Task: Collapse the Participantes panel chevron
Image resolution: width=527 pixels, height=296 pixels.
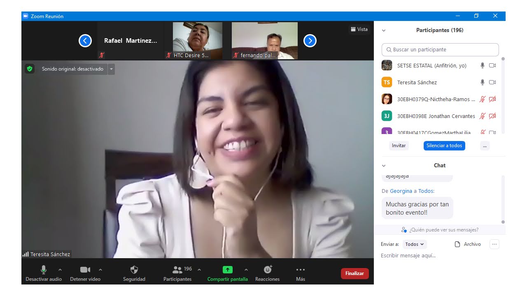Action: tap(384, 30)
